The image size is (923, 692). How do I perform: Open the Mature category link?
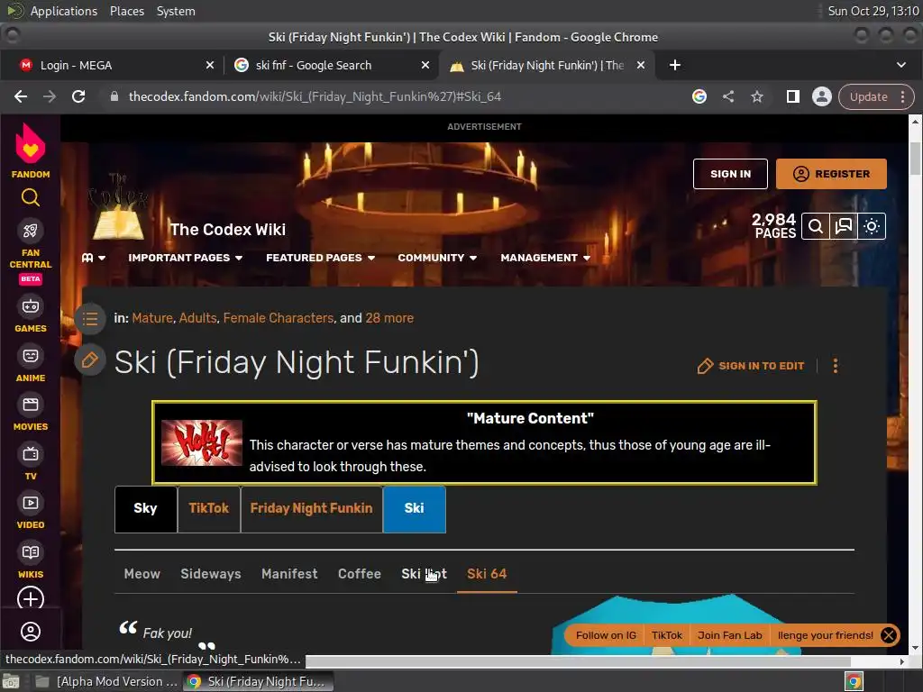[x=151, y=318]
